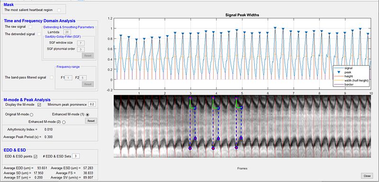The height and width of the screenshot is (182, 379).
Task: Click Reset in Savitzky-Golay filter panel
Action: [88, 56]
